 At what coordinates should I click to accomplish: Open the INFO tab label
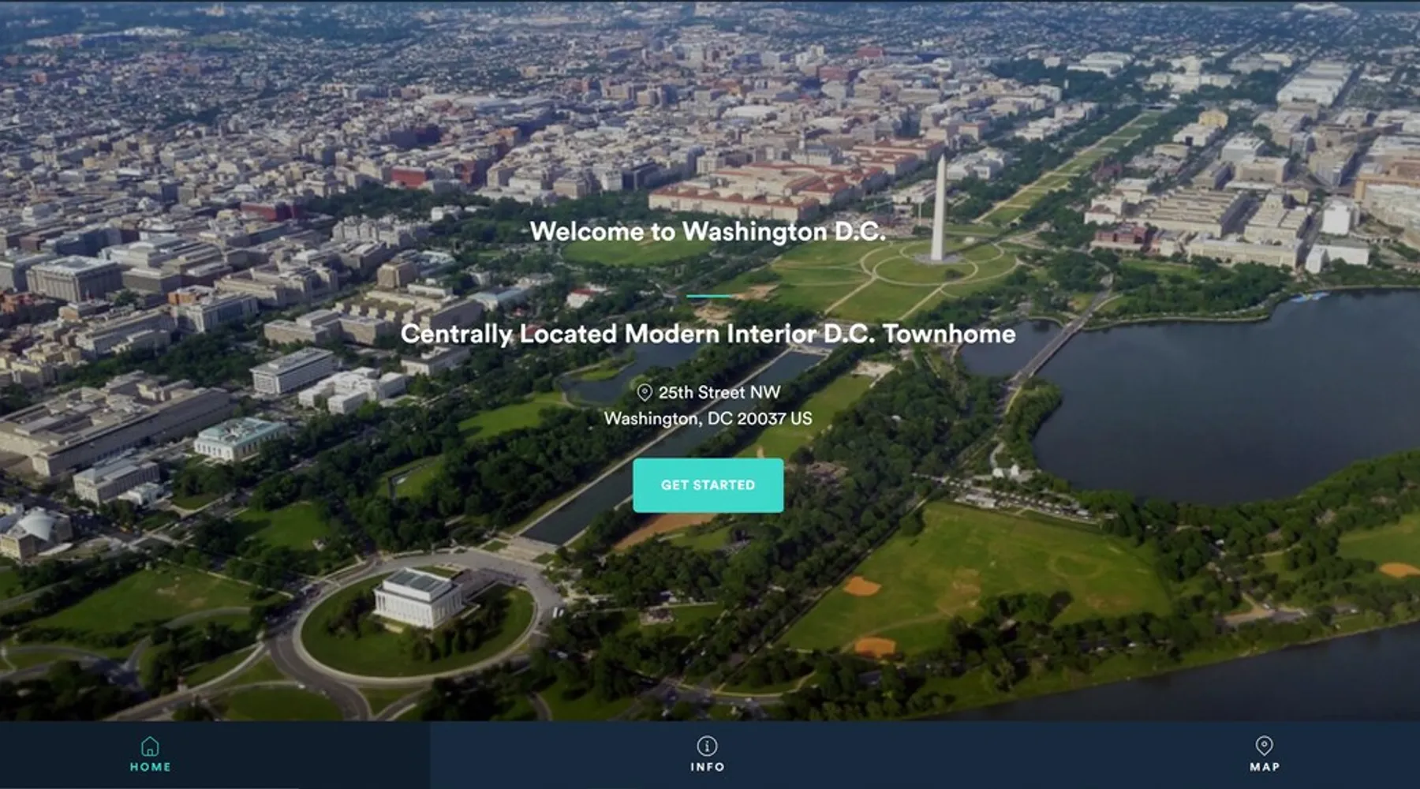707,767
